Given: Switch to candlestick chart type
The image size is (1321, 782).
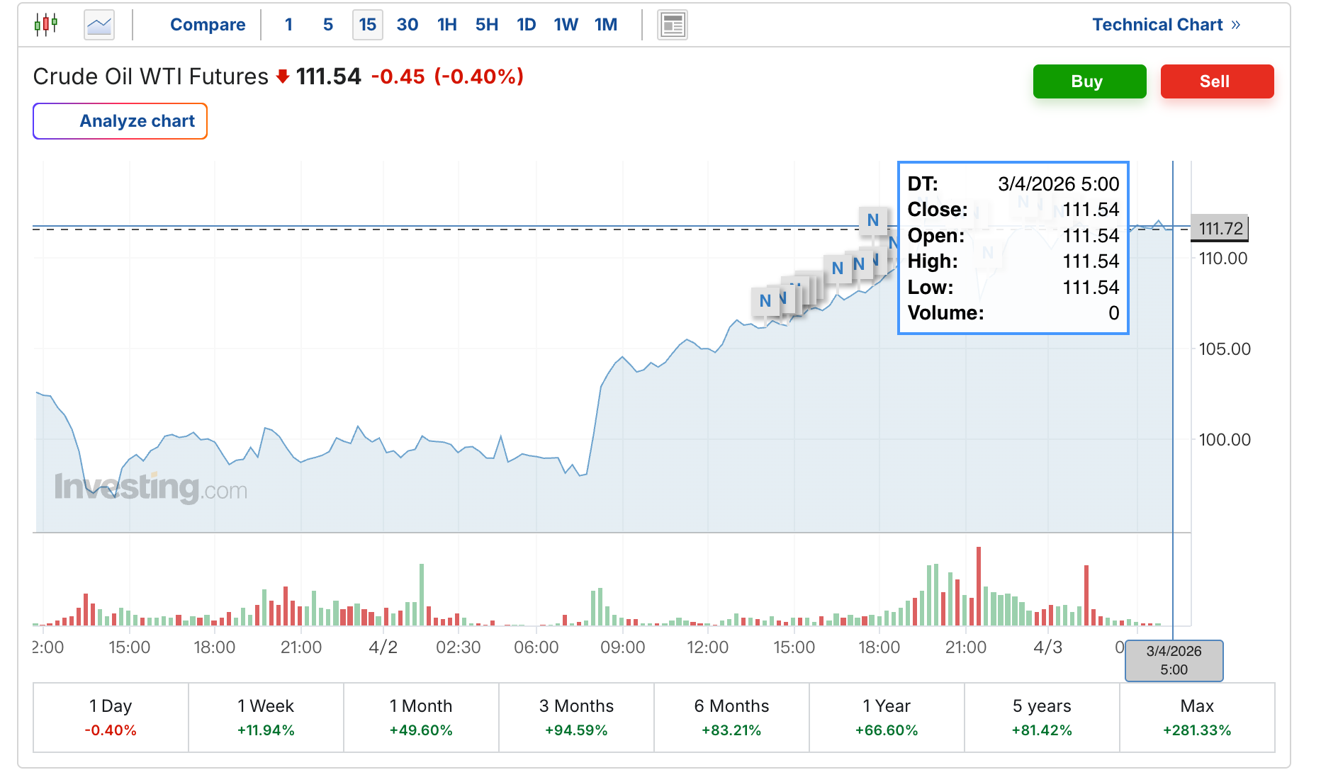Looking at the screenshot, I should (46, 25).
